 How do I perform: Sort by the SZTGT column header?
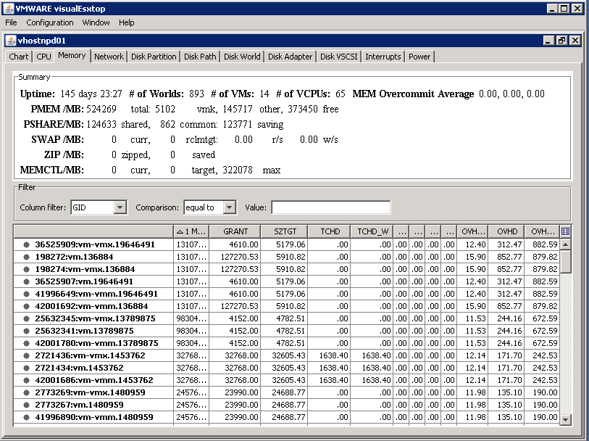pyautogui.click(x=285, y=231)
